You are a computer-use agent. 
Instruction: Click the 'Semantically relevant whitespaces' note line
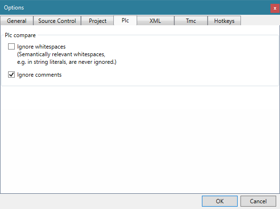(61, 54)
